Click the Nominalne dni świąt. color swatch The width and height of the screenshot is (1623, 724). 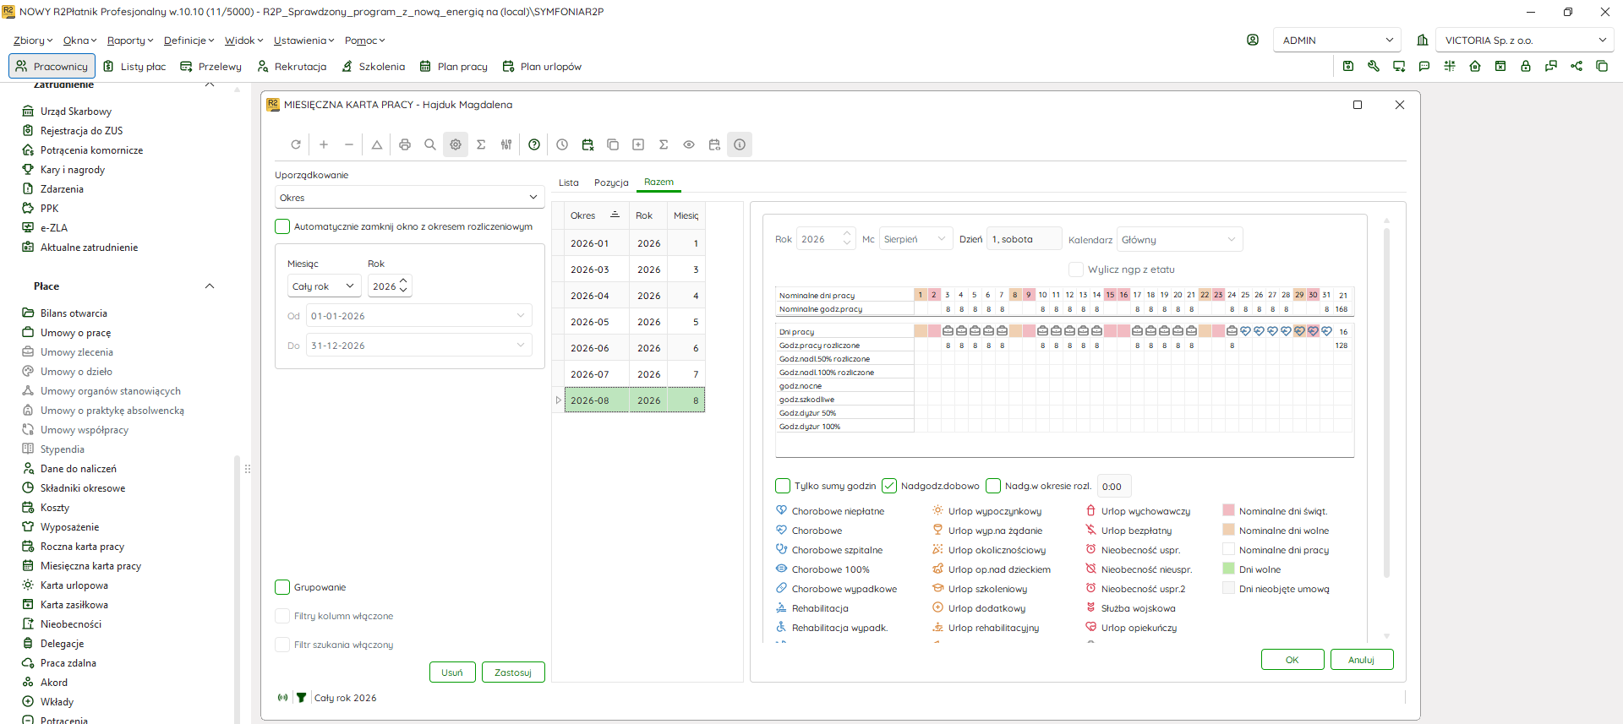tap(1229, 510)
